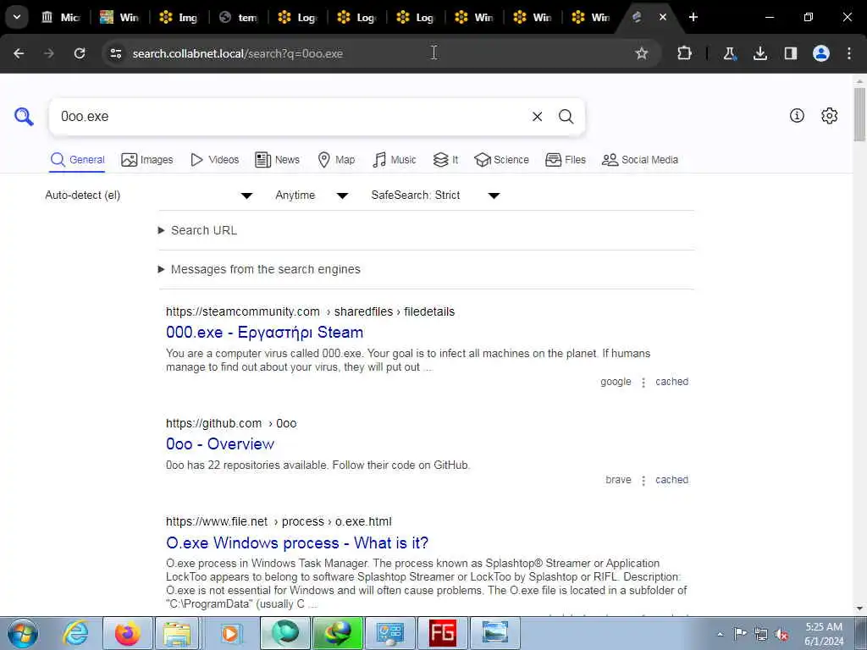
Task: Switch to the Mic browser tab
Action: 61,17
